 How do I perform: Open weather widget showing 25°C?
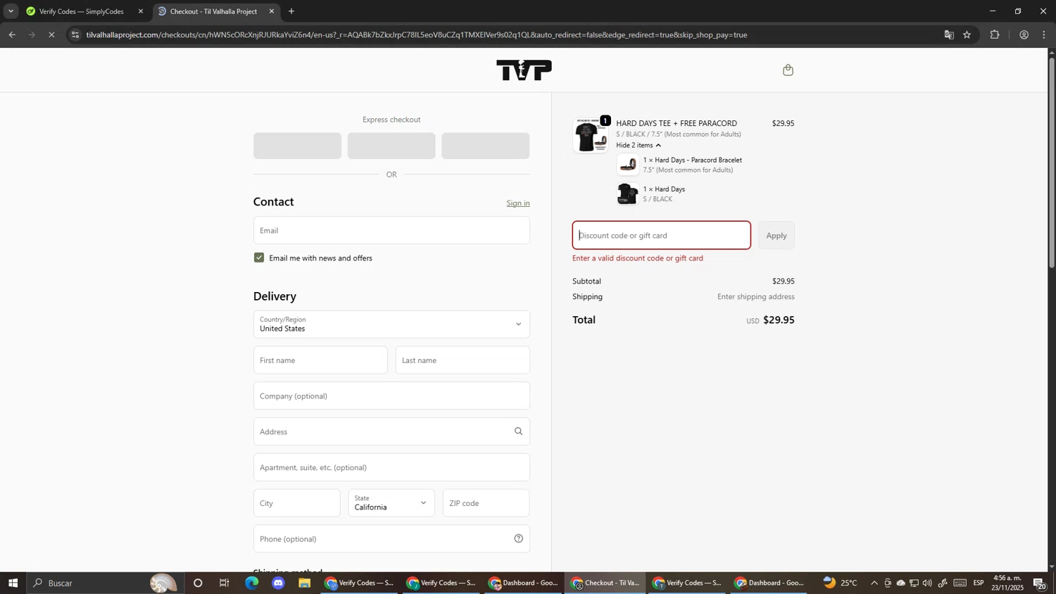coord(841,583)
